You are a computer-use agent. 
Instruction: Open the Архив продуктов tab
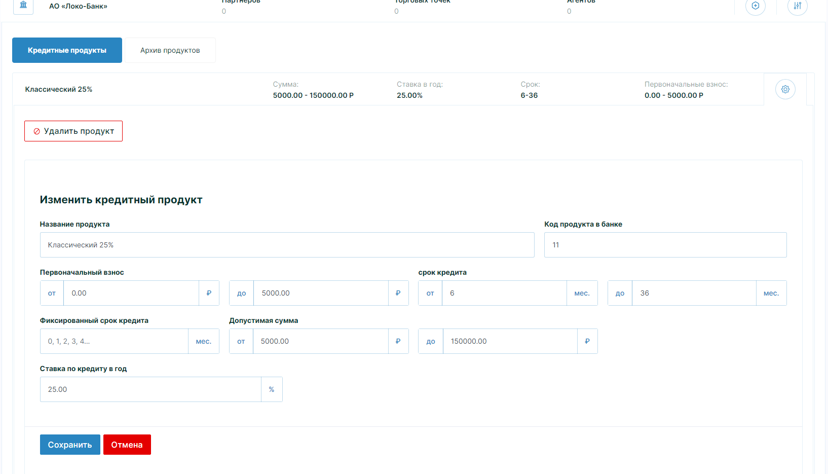tap(170, 50)
